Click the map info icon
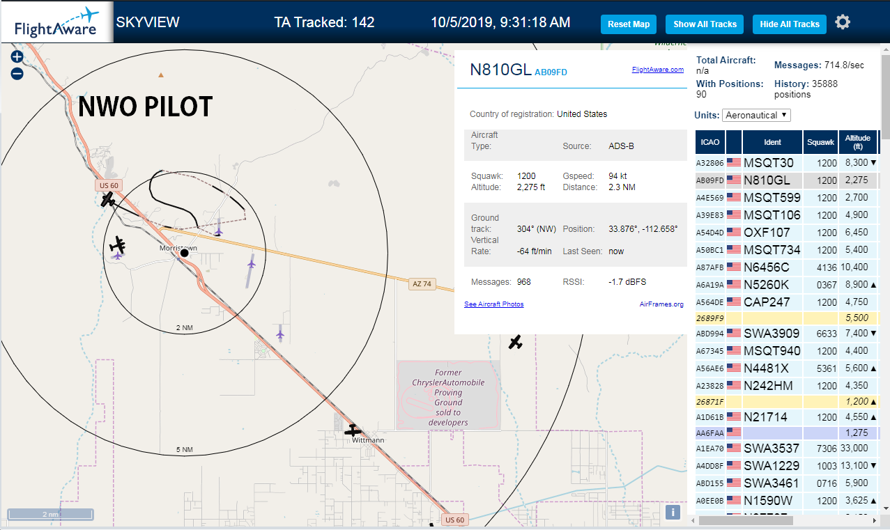The image size is (890, 530). coord(673,512)
